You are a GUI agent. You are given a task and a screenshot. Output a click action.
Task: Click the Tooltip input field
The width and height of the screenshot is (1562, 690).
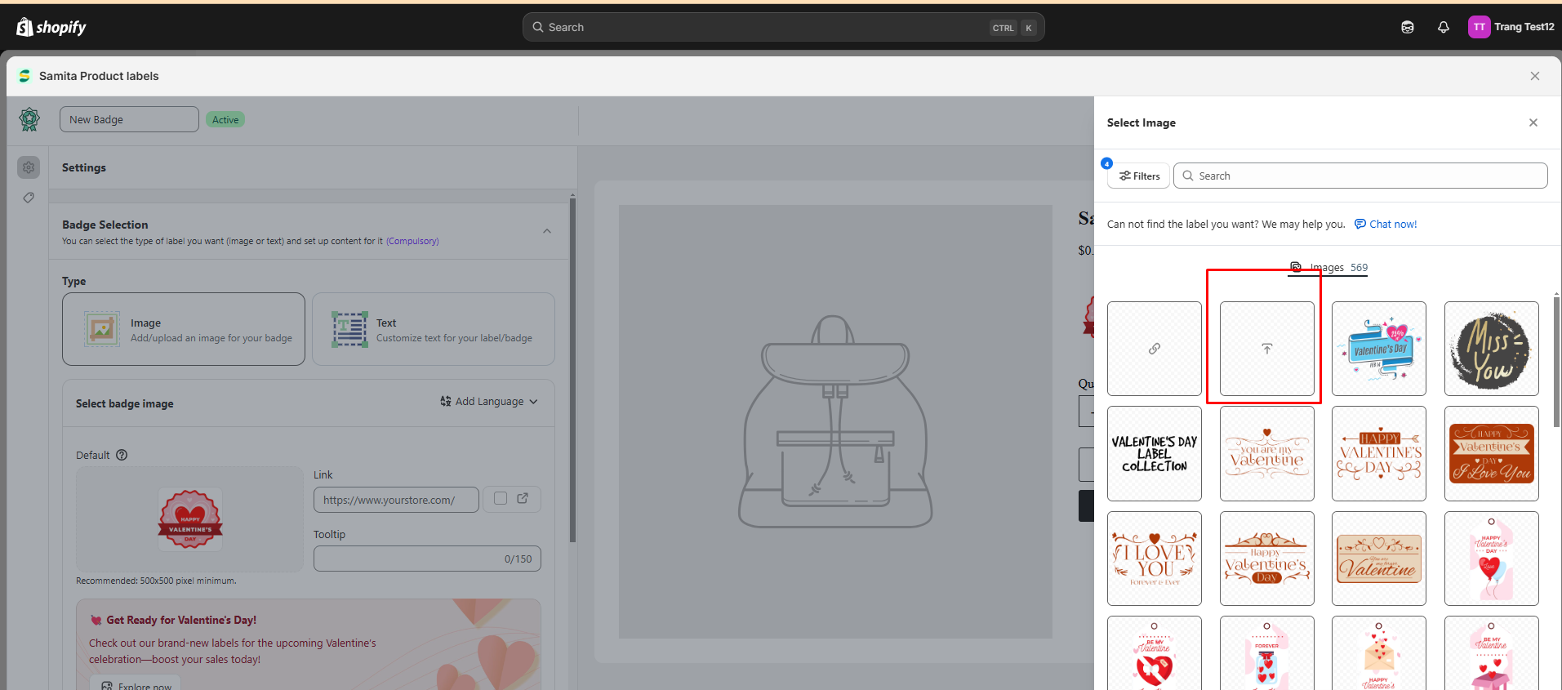click(408, 559)
